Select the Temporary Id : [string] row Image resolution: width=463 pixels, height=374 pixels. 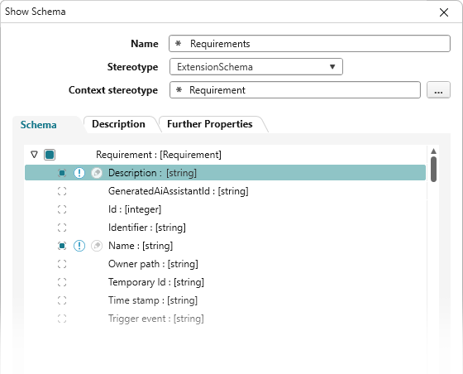(225, 282)
